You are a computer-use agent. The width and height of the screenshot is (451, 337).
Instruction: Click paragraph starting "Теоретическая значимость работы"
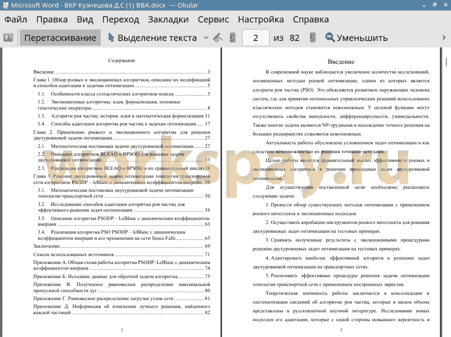coord(341,306)
